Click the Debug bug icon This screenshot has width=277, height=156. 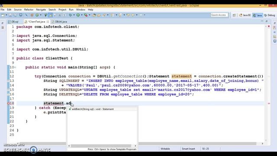70,15
